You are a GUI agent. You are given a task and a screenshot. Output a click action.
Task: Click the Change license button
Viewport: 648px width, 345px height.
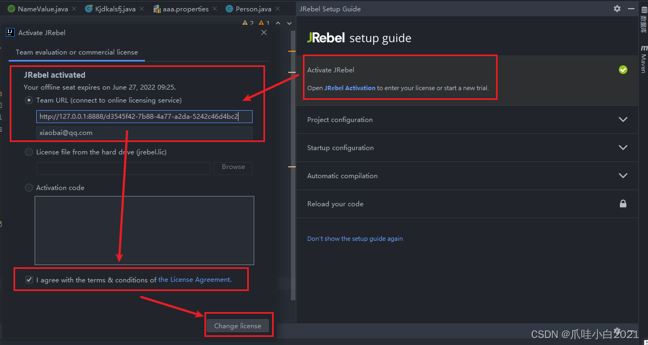point(237,326)
